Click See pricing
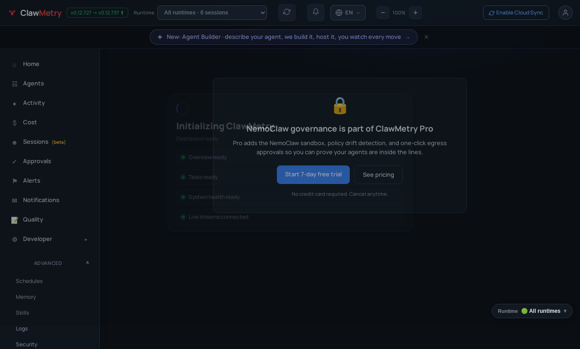This screenshot has width=580, height=349. coord(378,174)
